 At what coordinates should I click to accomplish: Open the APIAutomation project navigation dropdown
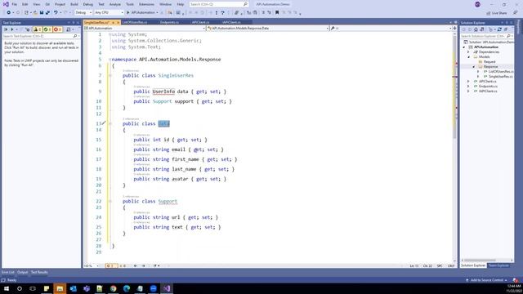pos(145,29)
